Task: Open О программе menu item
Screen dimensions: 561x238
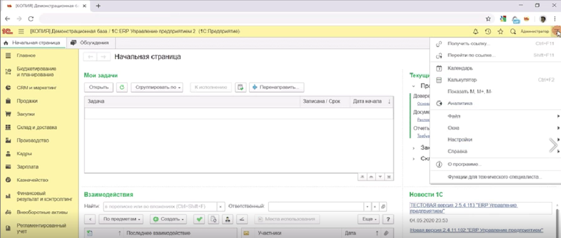Action: (495, 164)
